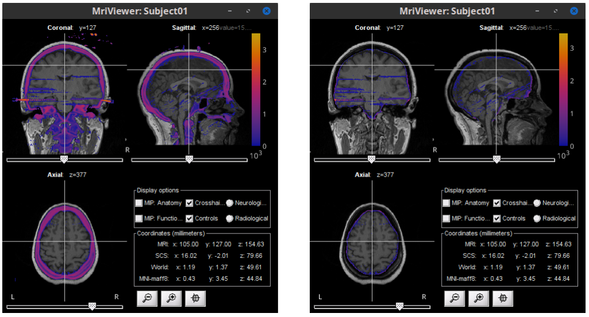The height and width of the screenshot is (317, 589).
Task: Uncheck Crosshair option in right viewer
Action: coord(496,203)
